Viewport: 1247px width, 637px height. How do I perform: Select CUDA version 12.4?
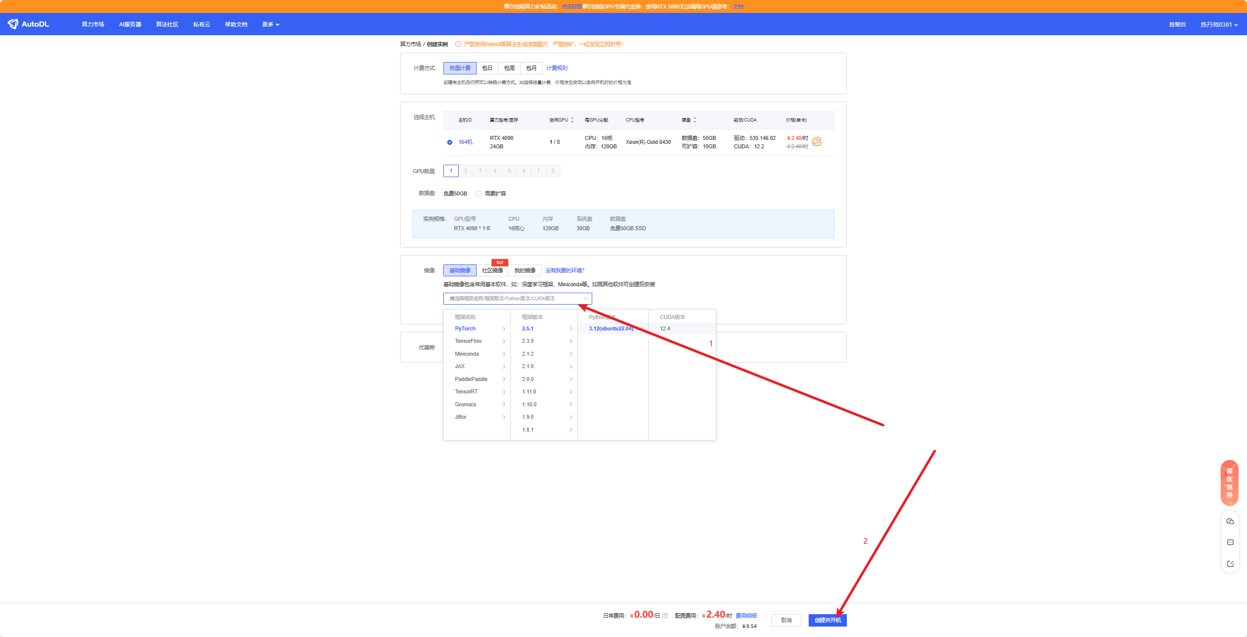pos(682,328)
